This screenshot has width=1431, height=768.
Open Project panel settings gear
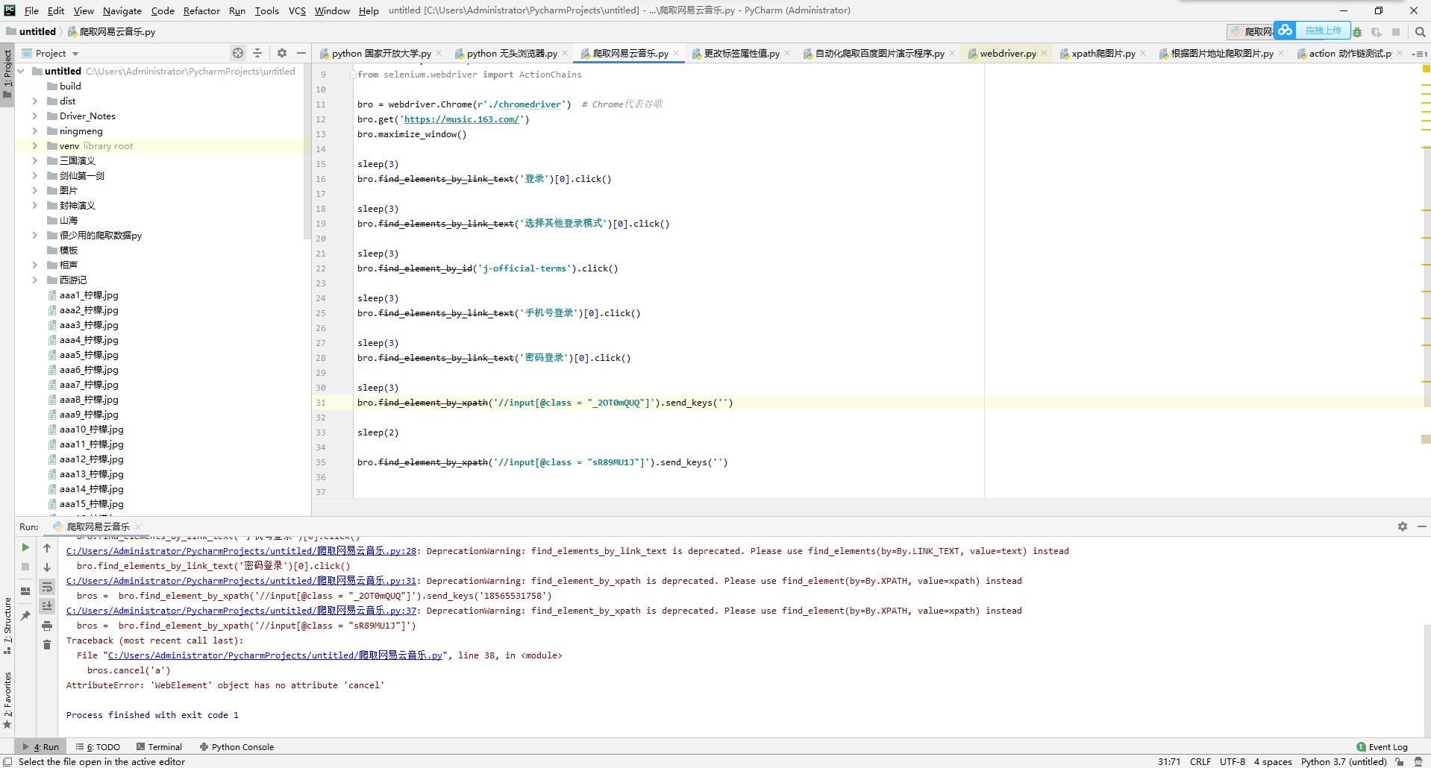(281, 53)
